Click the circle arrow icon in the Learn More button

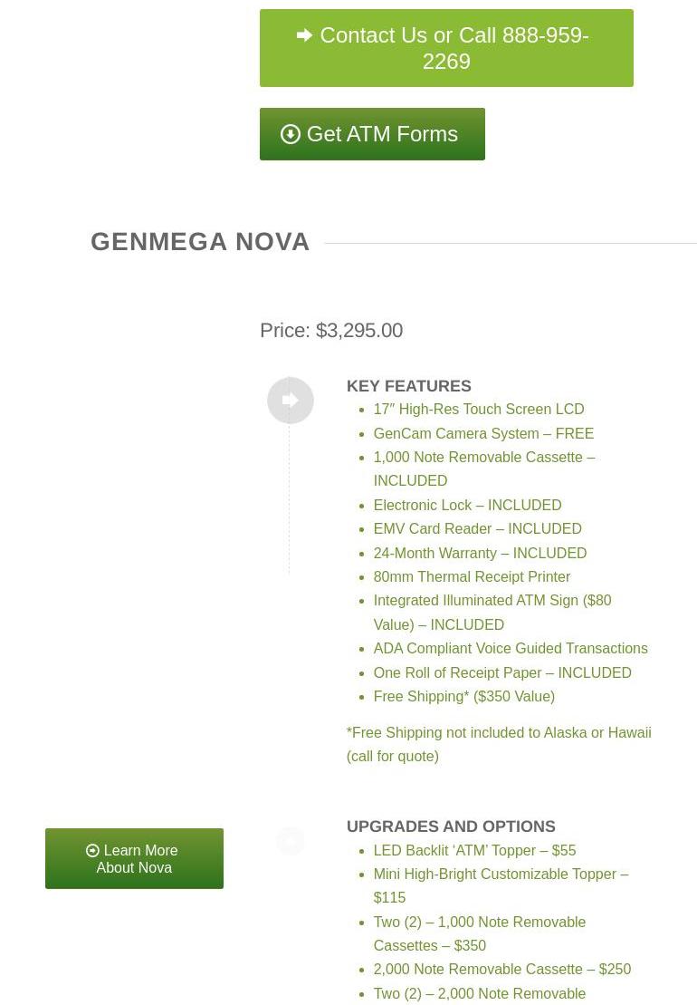(92, 851)
